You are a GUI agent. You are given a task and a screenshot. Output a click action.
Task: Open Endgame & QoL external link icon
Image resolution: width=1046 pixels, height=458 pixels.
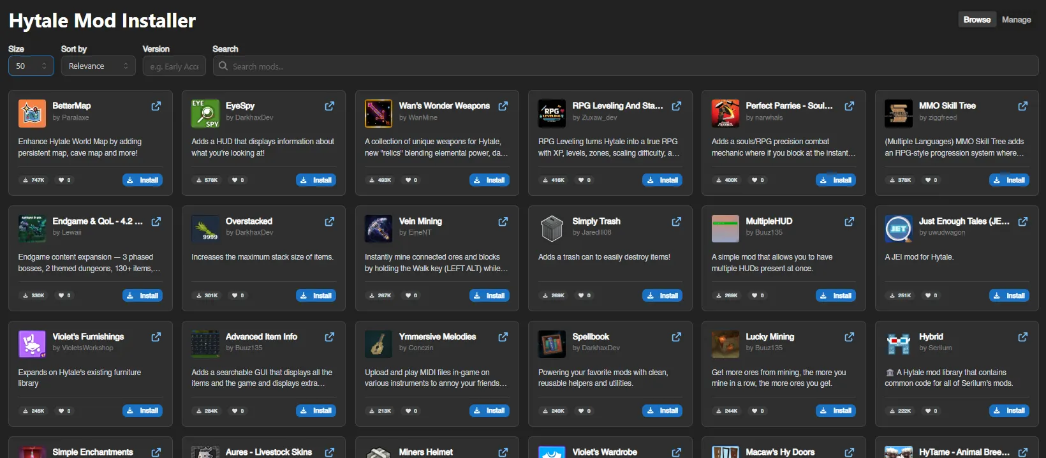(156, 222)
